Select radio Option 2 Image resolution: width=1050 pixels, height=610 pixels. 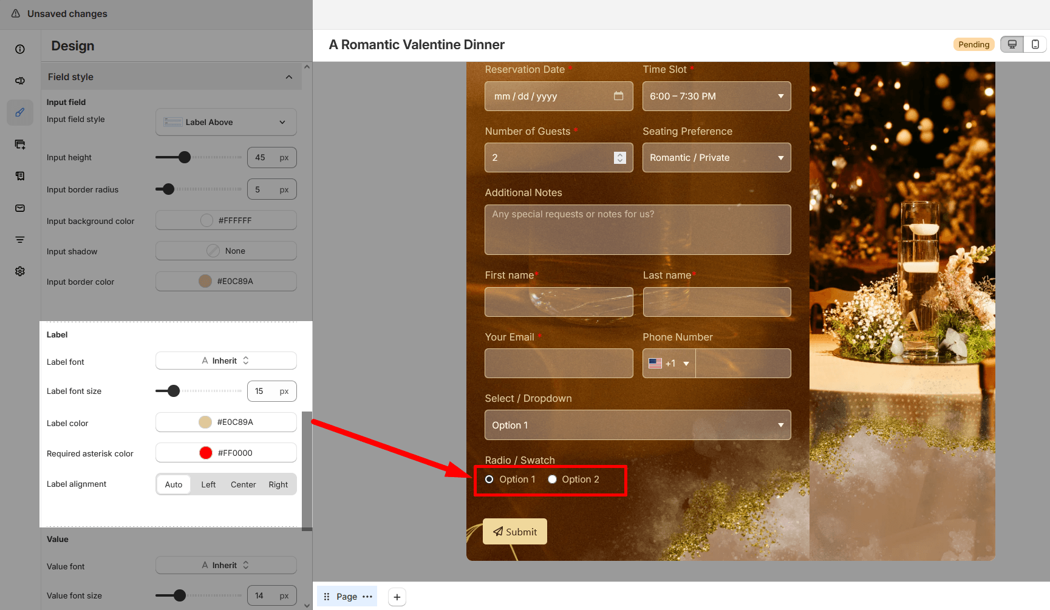(552, 480)
